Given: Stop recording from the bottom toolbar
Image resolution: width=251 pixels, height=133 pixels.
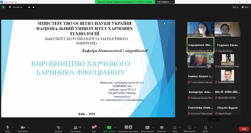Looking at the screenshot, I should (131, 127).
